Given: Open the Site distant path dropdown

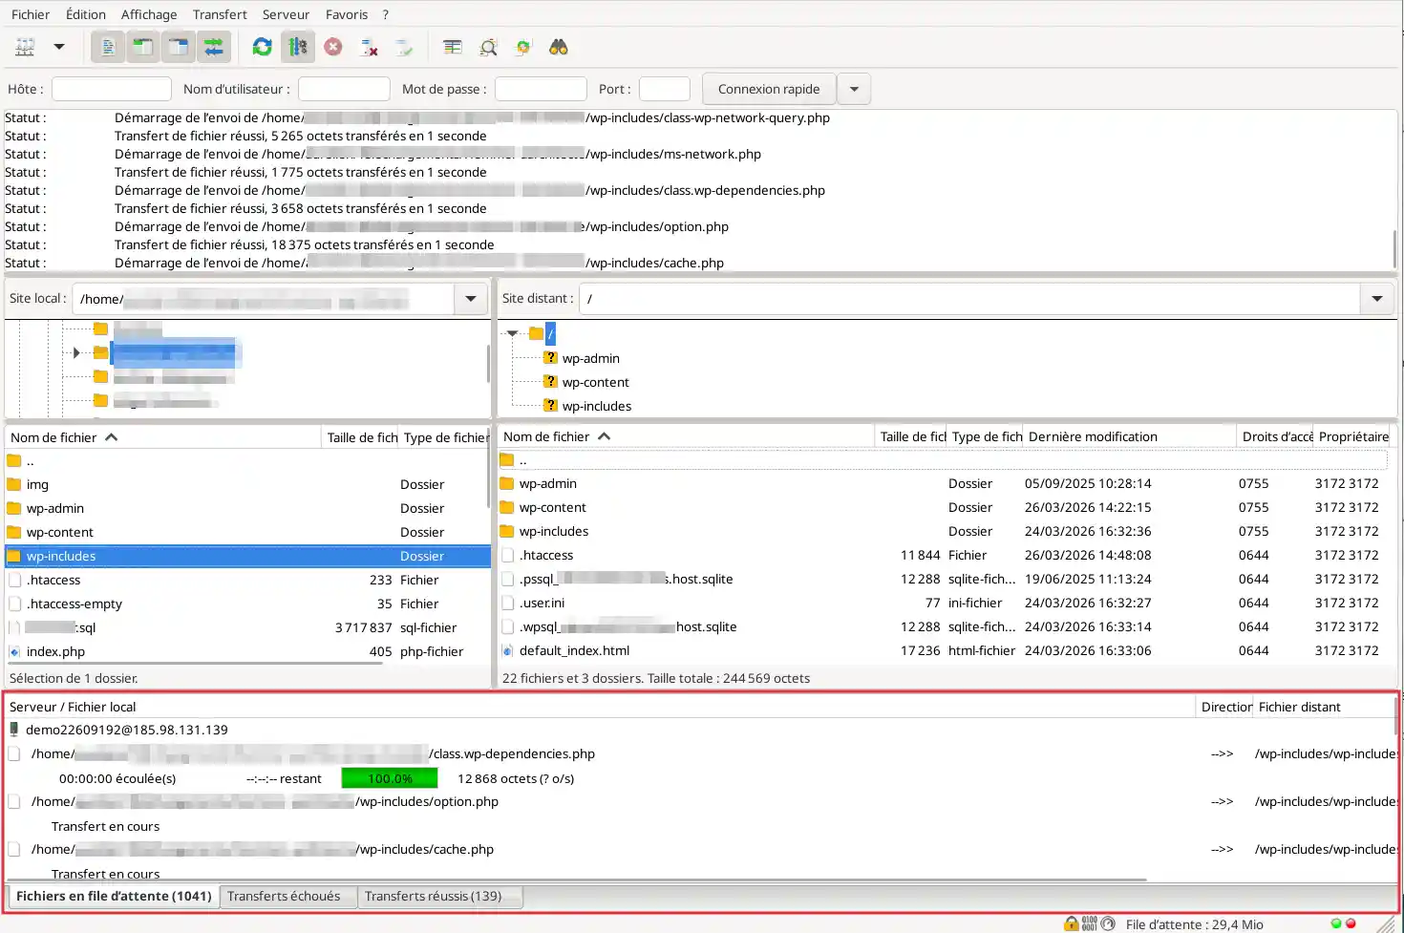Looking at the screenshot, I should pyautogui.click(x=1376, y=298).
